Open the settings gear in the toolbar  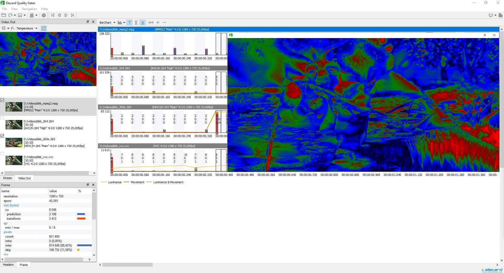(44, 15)
